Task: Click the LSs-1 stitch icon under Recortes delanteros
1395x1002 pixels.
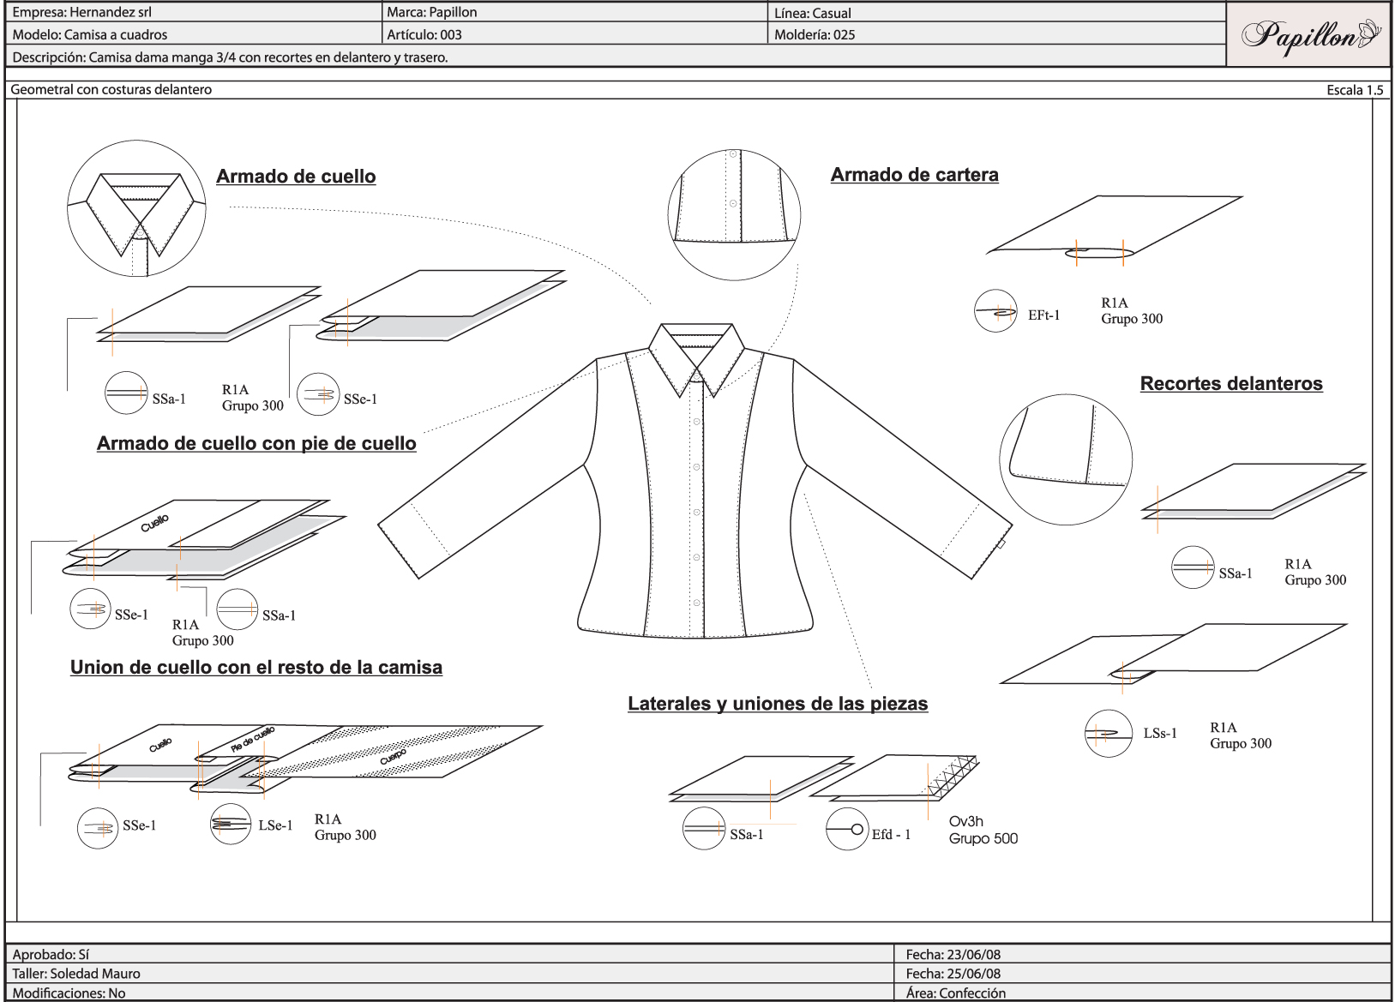Action: (x=1108, y=733)
